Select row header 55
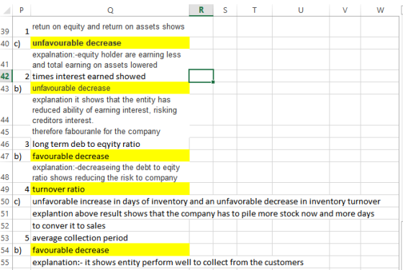The image size is (403, 270). point(6,262)
